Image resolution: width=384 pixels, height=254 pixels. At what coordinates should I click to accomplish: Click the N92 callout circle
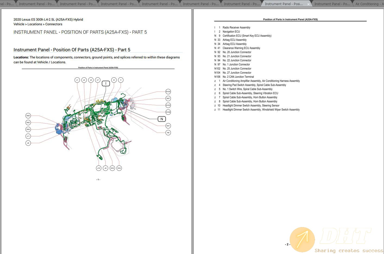[28, 123]
